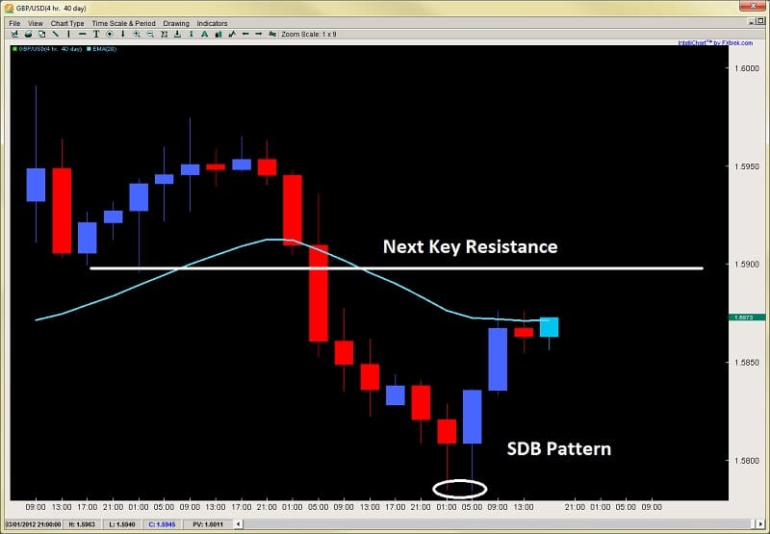Open the Time Scale & Period menu

(x=124, y=23)
